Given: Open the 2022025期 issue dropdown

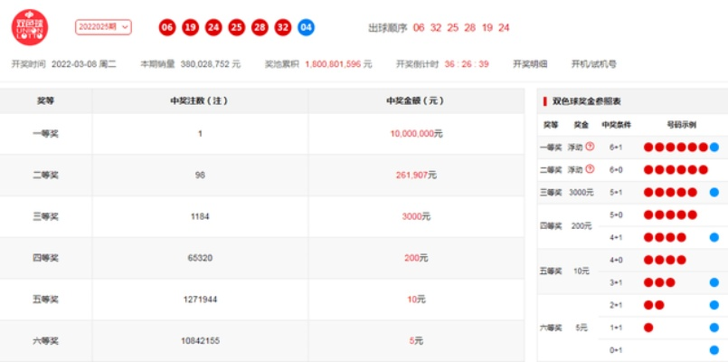Looking at the screenshot, I should (103, 27).
